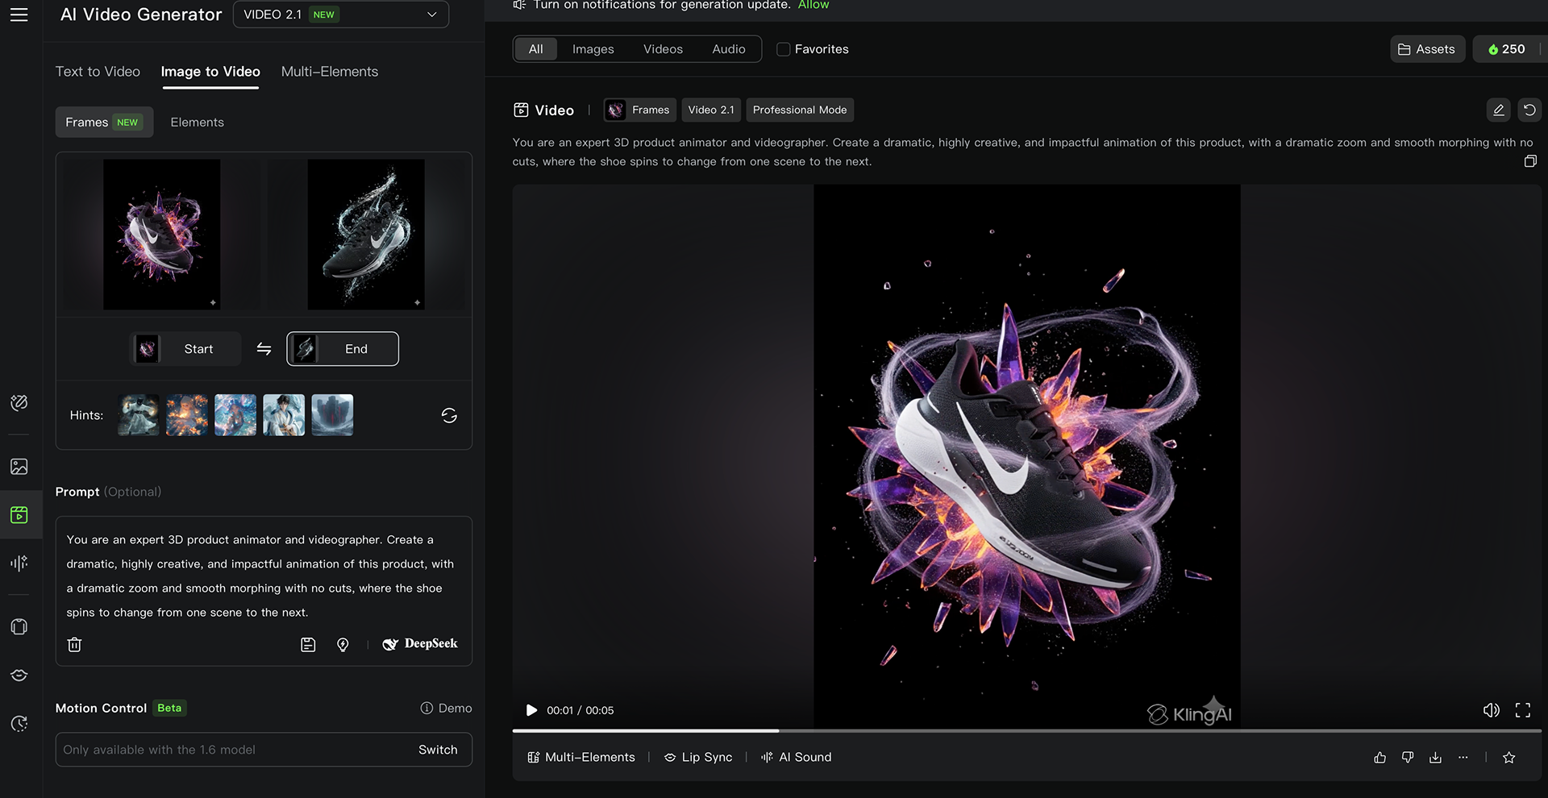Viewport: 1548px width, 798px height.
Task: Switch to Text to Video tab
Action: point(98,72)
